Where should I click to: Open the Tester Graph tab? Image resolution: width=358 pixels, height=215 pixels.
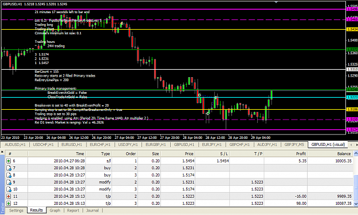point(55,210)
